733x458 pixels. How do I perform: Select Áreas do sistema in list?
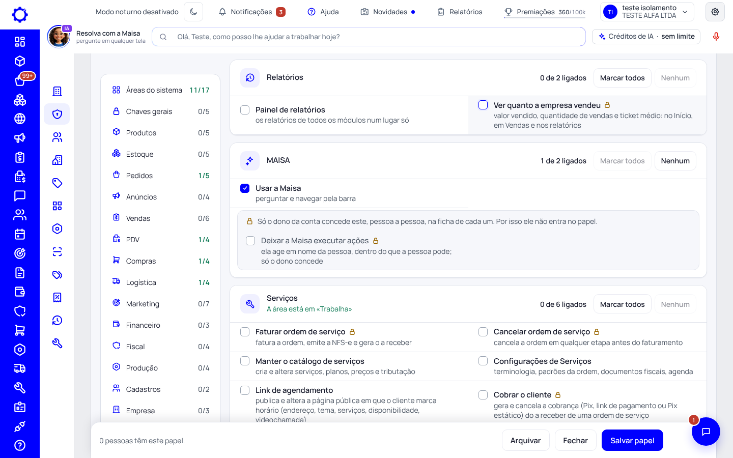pos(160,90)
